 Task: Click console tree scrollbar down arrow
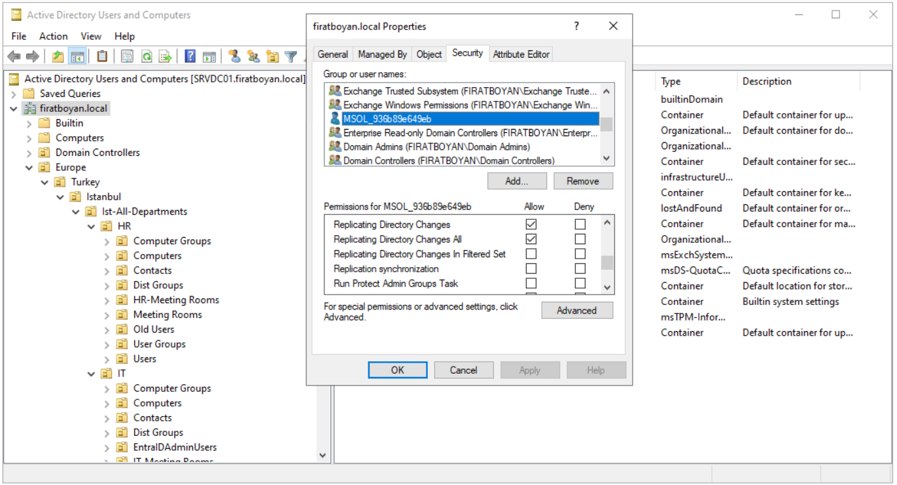point(323,455)
